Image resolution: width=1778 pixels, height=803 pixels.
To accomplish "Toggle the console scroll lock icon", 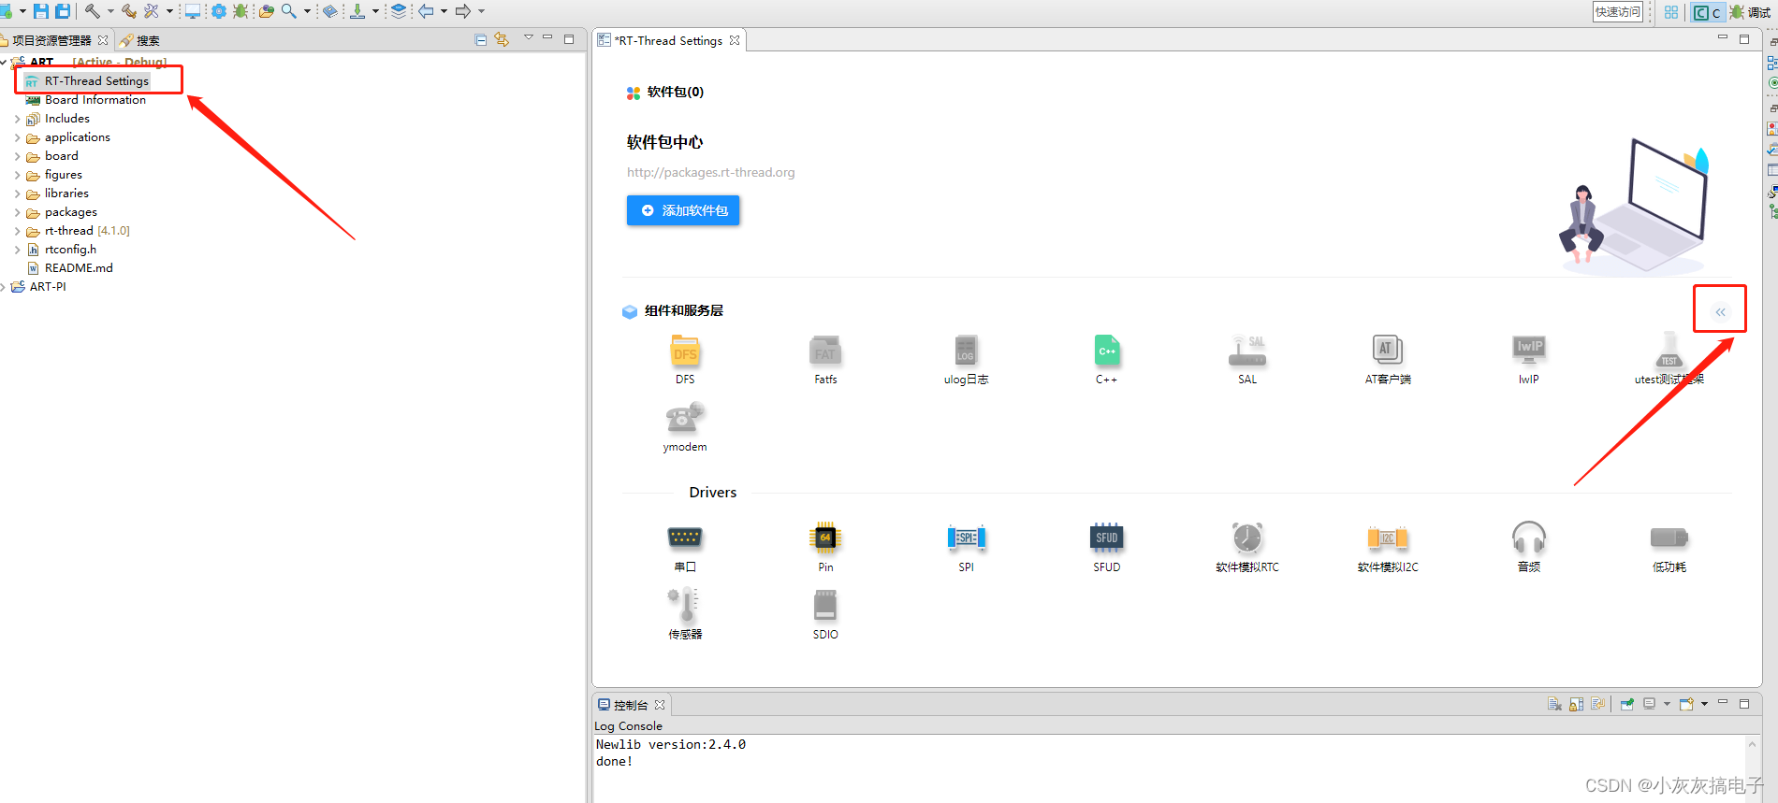I will 1577,704.
